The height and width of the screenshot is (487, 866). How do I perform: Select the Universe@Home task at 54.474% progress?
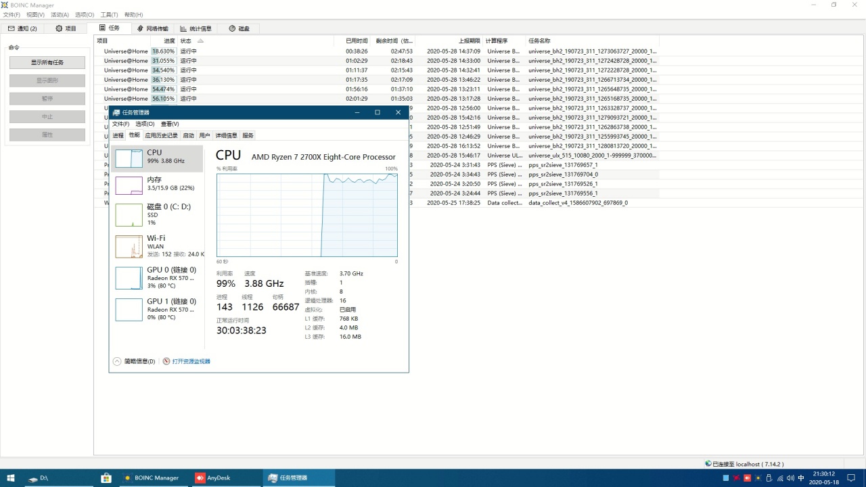tap(377, 89)
